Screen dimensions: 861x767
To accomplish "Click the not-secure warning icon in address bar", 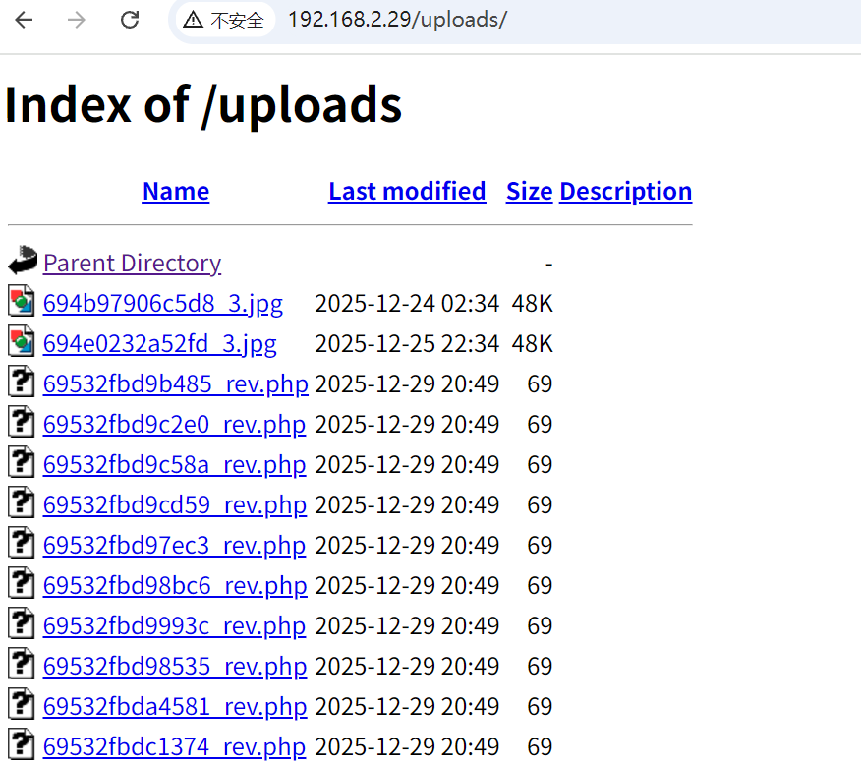I will point(195,20).
